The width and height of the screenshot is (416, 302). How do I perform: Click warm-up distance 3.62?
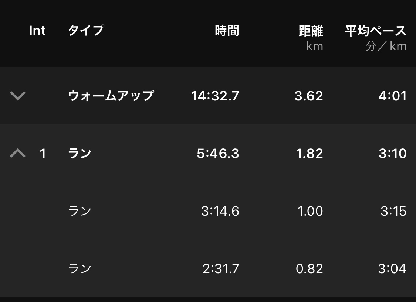309,96
